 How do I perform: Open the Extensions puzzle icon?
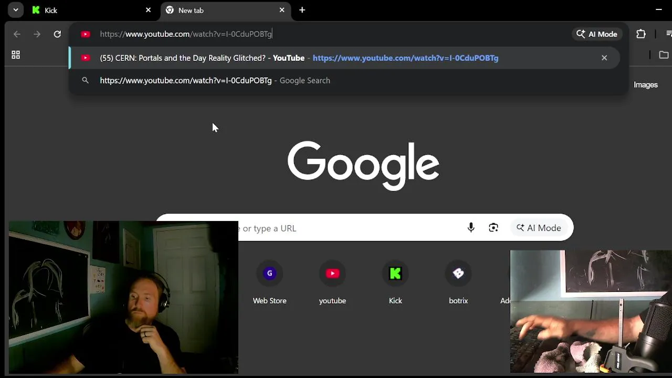(x=641, y=34)
